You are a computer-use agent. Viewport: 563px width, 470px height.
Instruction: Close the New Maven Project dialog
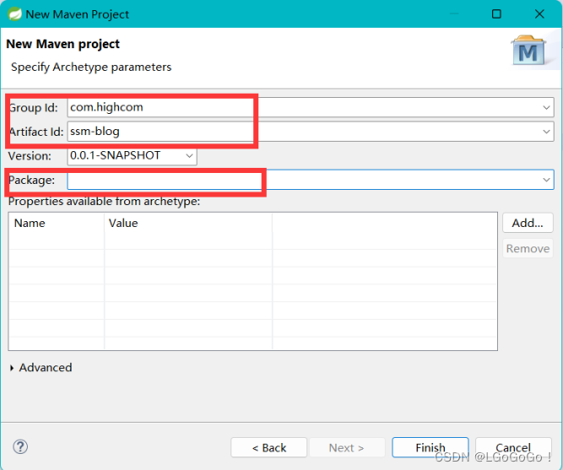point(539,14)
